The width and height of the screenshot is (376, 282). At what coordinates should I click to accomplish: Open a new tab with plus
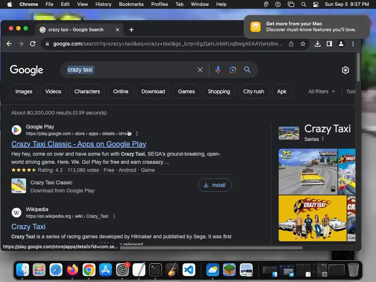tap(131, 30)
